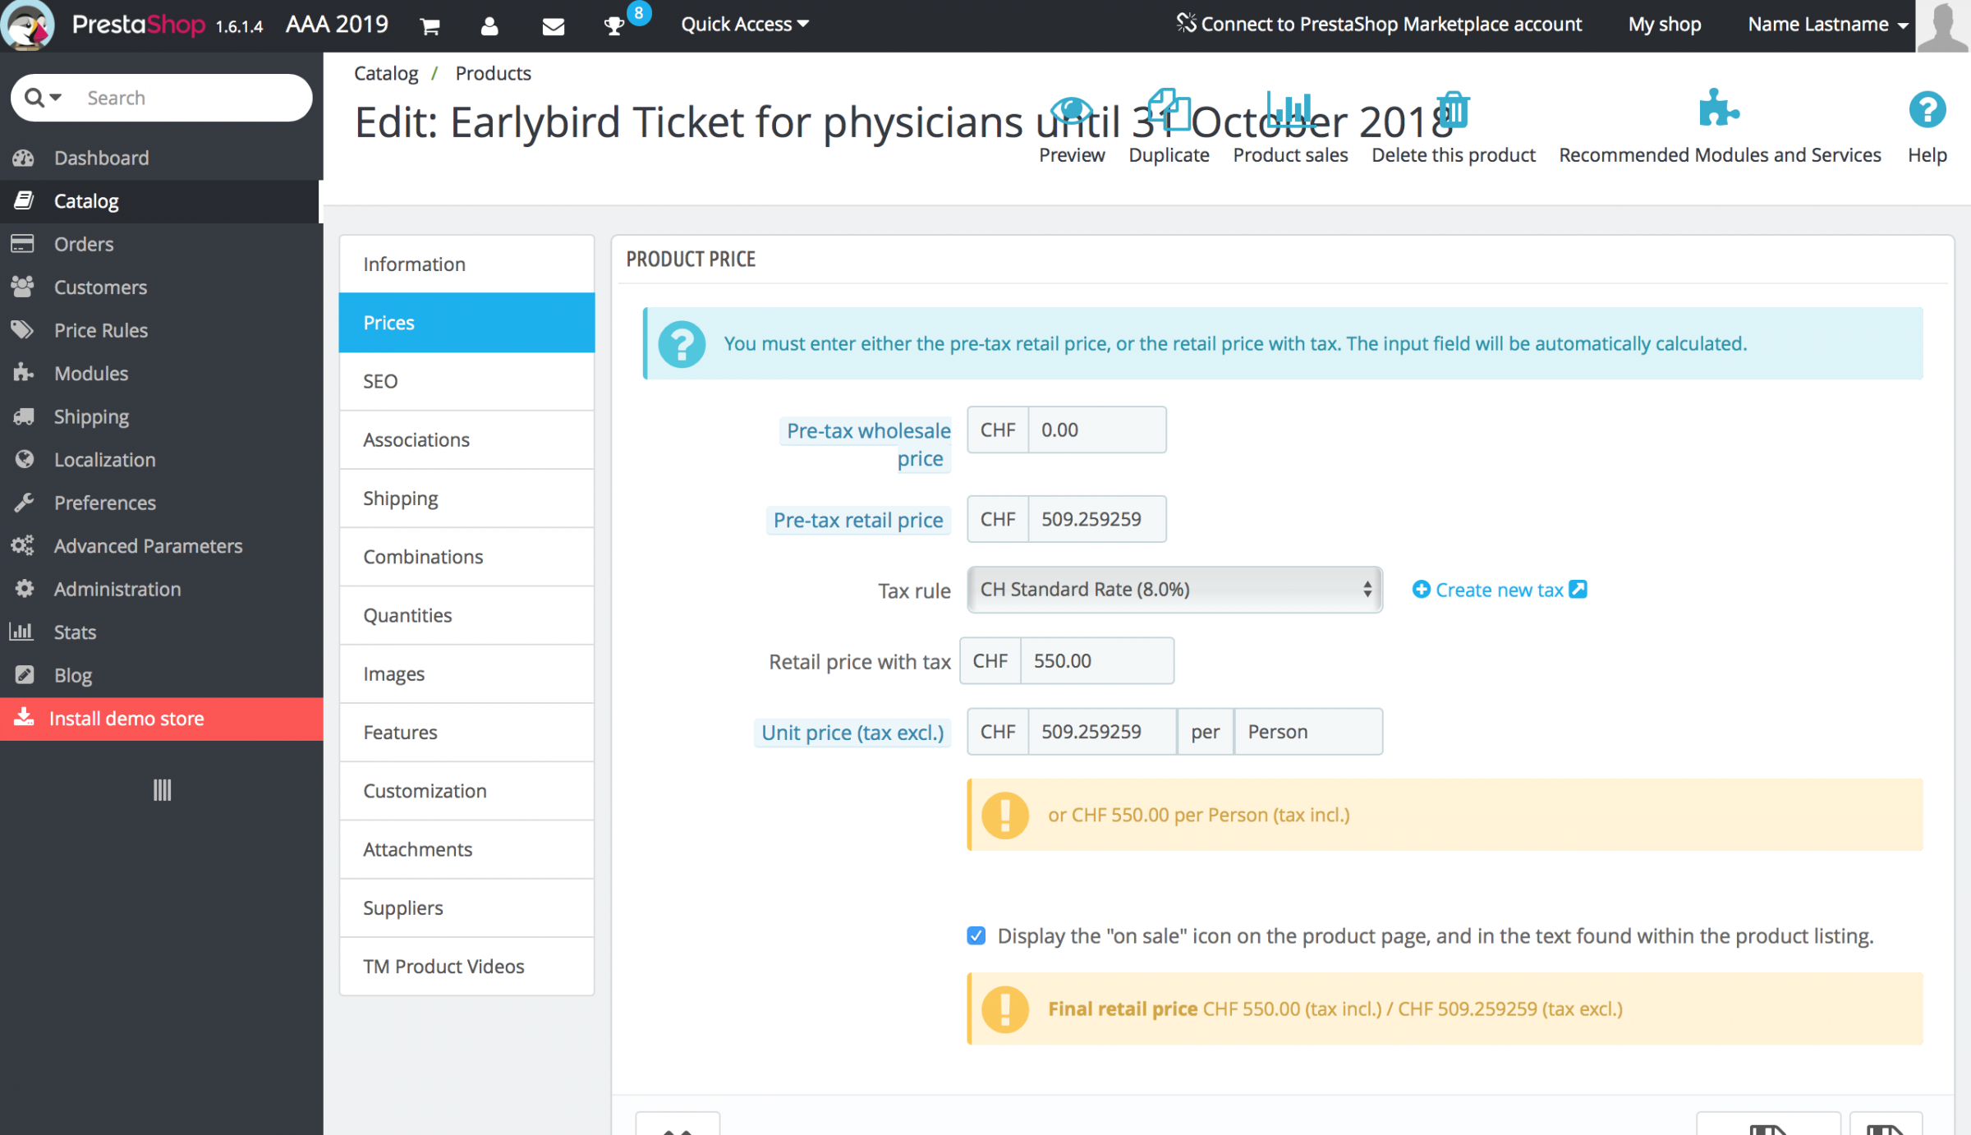Open the Name Lastname account dropdown
Viewport: 1971px width, 1135px height.
(x=1827, y=25)
